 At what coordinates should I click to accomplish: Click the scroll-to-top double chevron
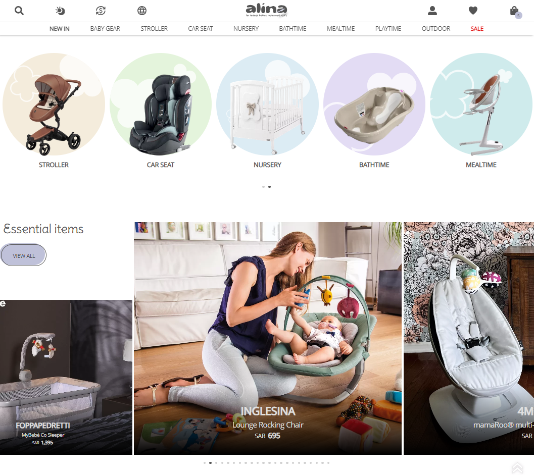(517, 468)
